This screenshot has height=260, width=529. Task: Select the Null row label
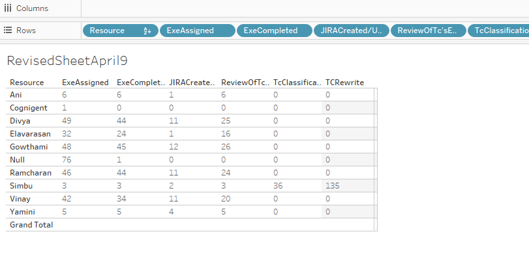click(x=17, y=160)
